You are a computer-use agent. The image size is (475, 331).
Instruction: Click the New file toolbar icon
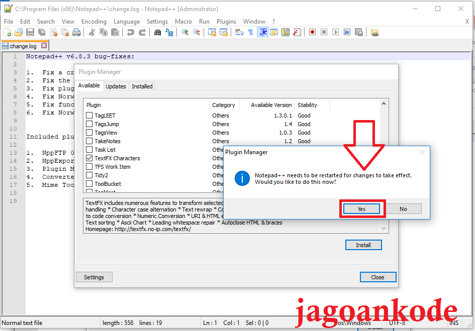point(7,32)
